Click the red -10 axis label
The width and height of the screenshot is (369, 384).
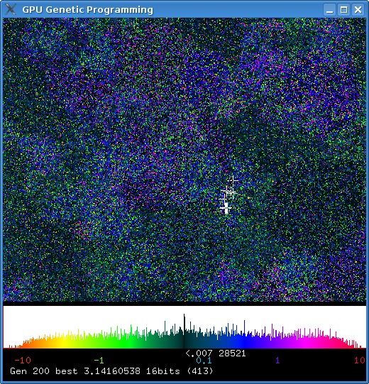coord(23,361)
